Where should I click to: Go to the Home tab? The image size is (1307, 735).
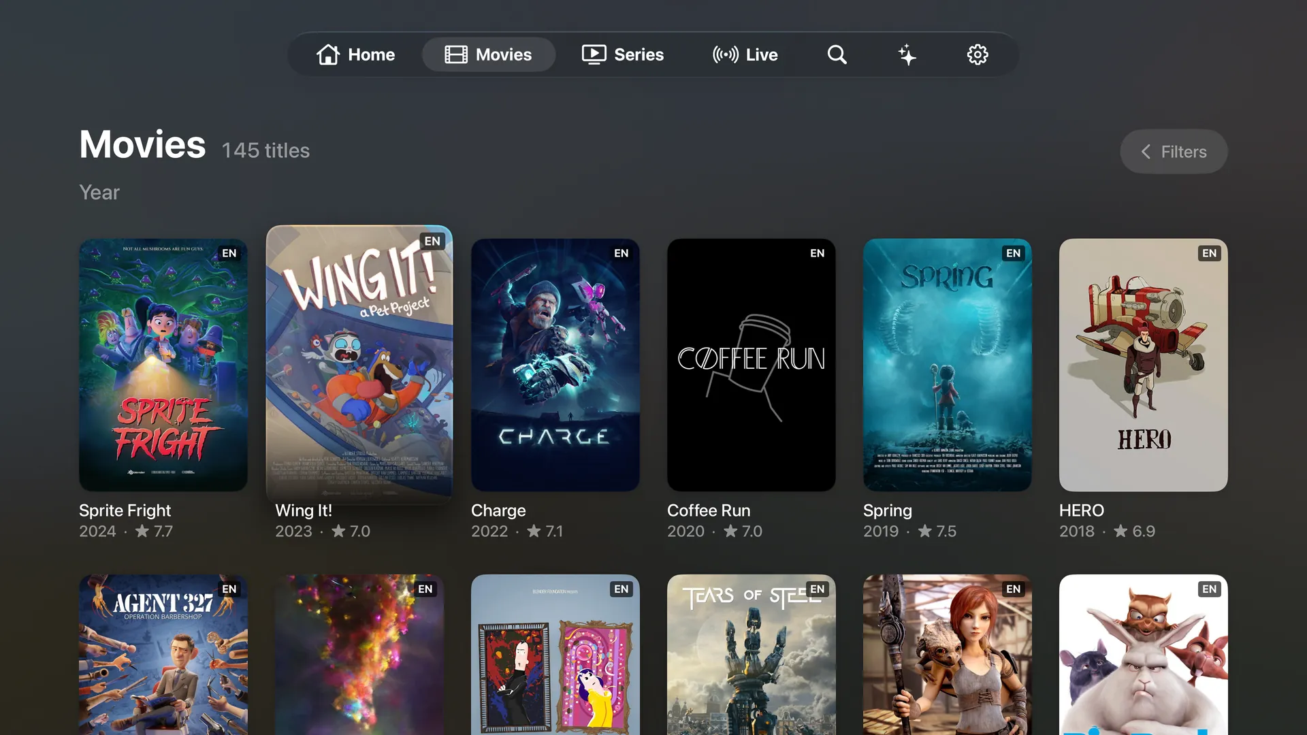(x=355, y=54)
